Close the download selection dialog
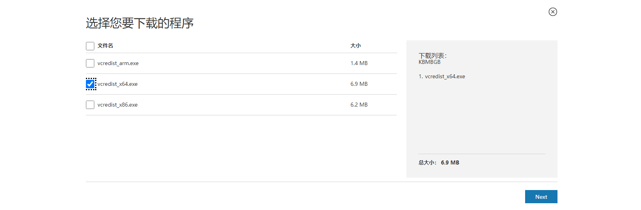Image resolution: width=641 pixels, height=210 pixels. tap(553, 12)
